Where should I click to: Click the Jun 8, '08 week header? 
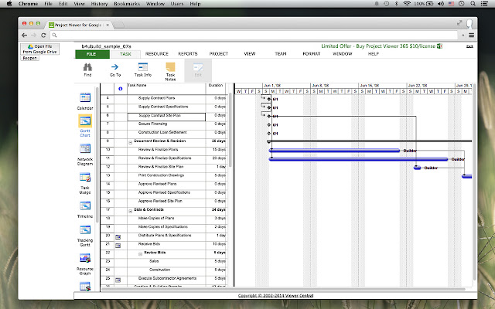(x=335, y=86)
